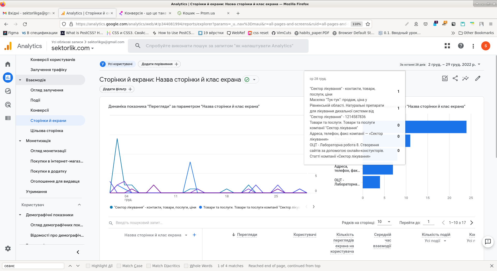Open Admin settings gear icon
Screen dimensions: 497x271
pos(8,249)
